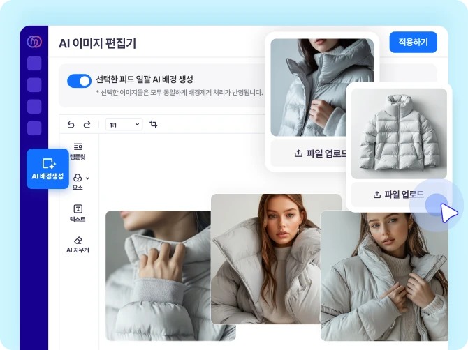Click the first square sidebar menu item
Image resolution: width=468 pixels, height=350 pixels.
coord(34,63)
